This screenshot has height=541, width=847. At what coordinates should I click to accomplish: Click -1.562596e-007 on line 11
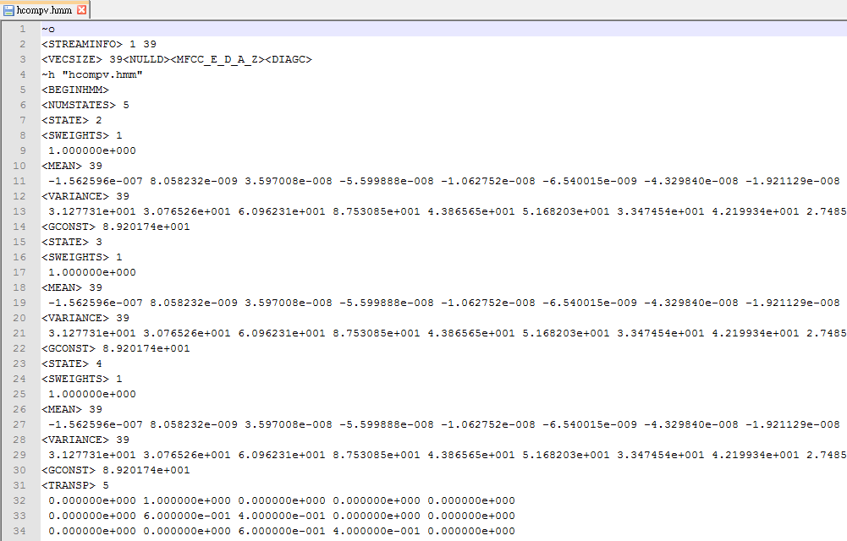[x=96, y=181]
